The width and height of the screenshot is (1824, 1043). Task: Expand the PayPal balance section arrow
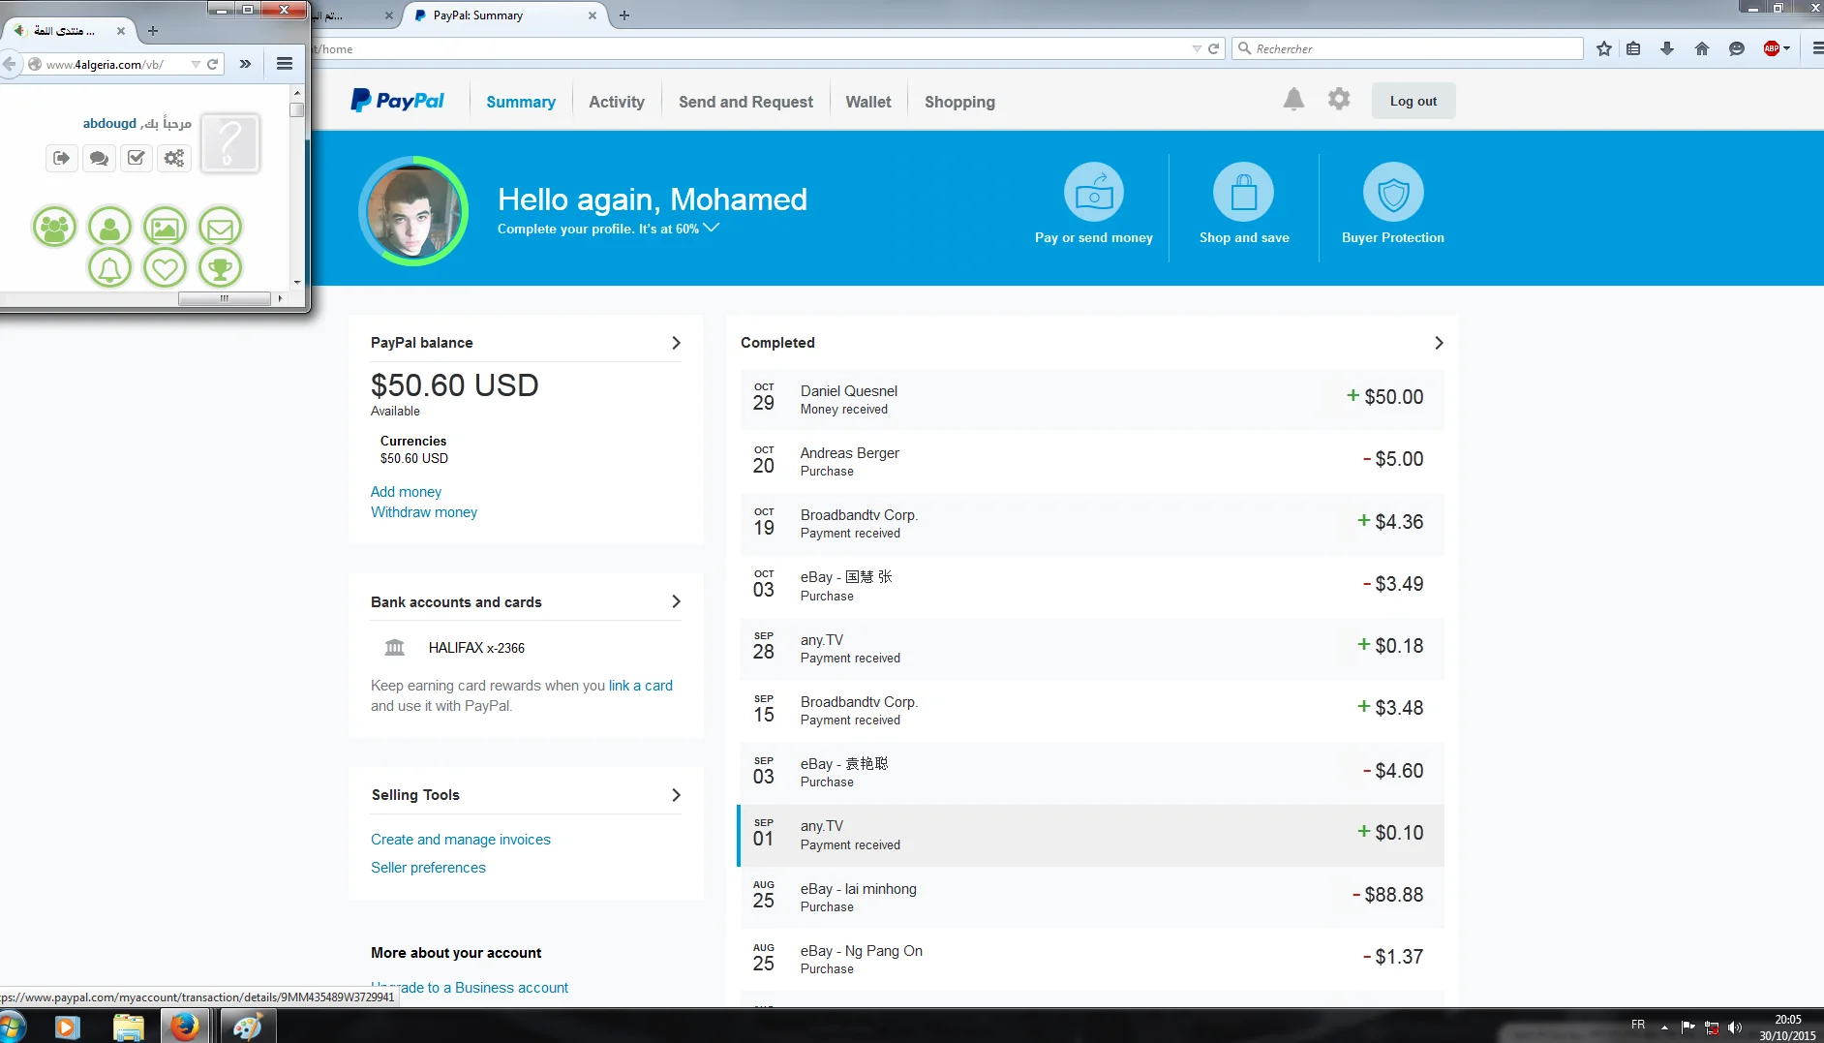click(676, 343)
